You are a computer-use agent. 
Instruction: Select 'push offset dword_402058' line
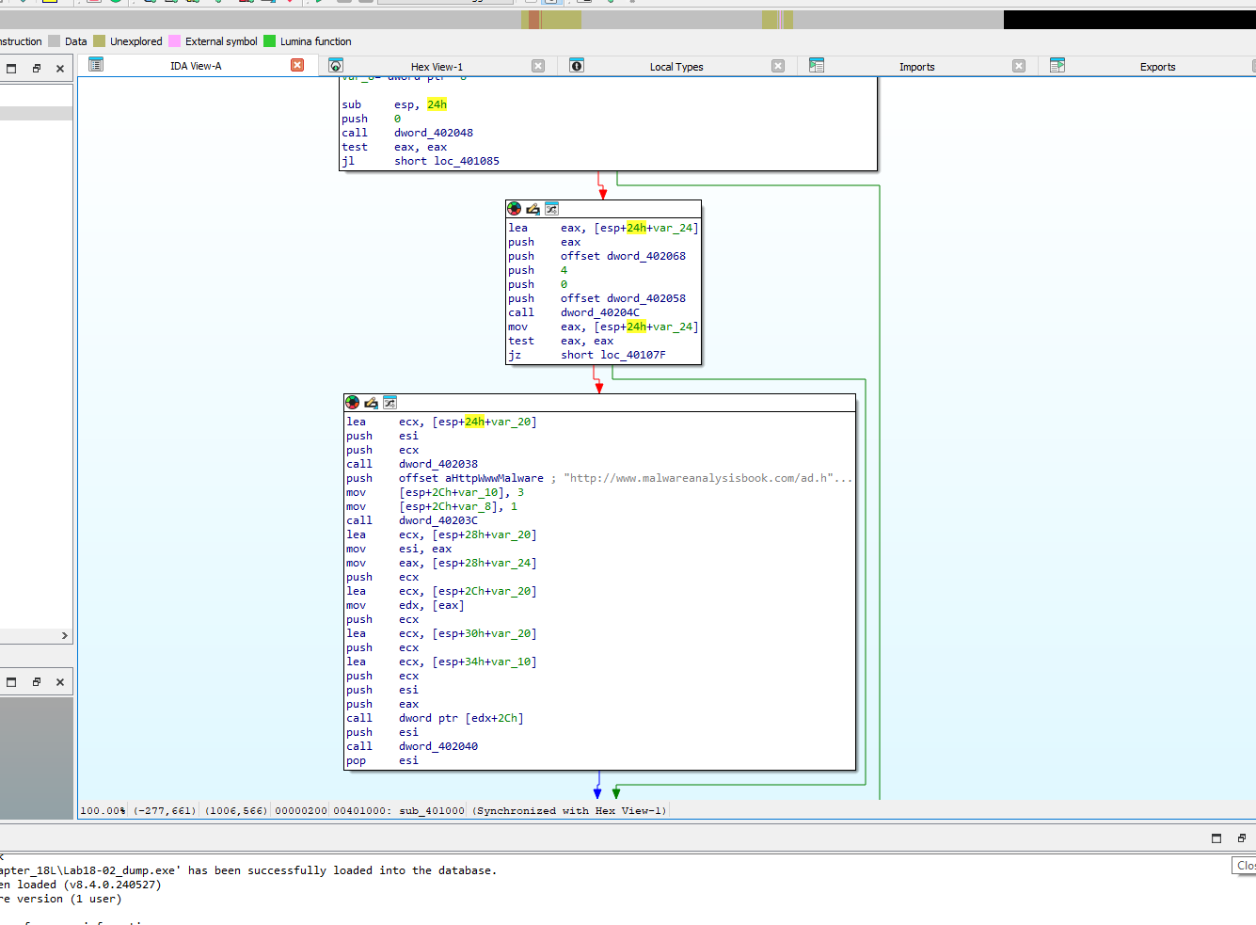tap(597, 298)
